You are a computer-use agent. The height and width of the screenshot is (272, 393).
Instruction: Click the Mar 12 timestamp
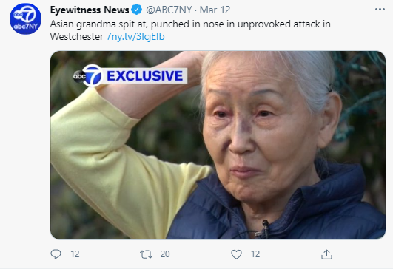[215, 10]
